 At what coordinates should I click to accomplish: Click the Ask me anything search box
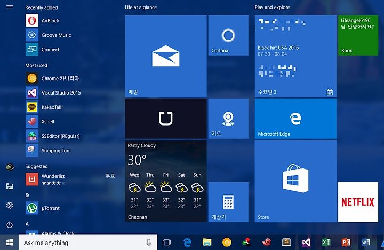pyautogui.click(x=88, y=243)
